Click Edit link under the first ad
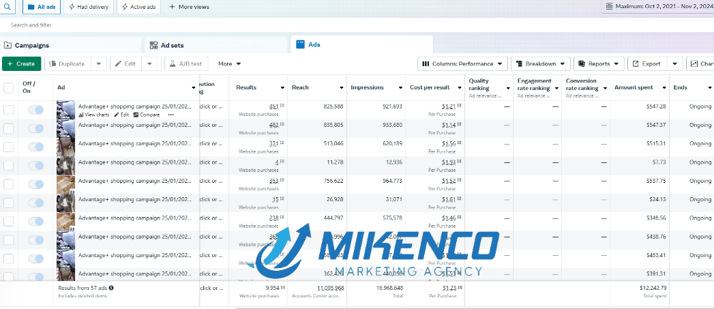 pos(121,115)
